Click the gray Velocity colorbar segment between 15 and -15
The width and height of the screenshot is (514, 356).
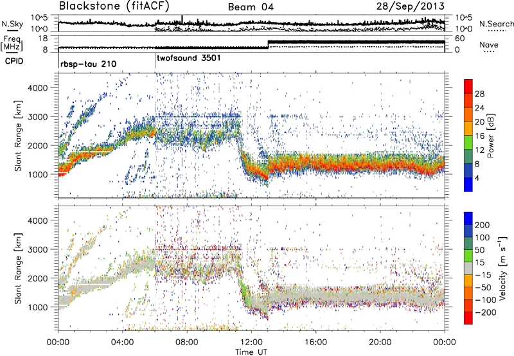[x=468, y=268]
